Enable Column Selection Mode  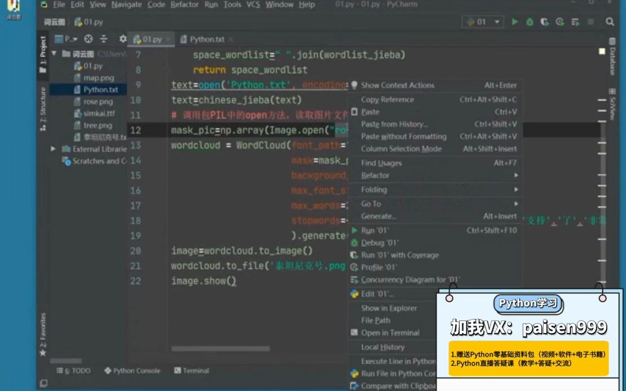click(402, 148)
